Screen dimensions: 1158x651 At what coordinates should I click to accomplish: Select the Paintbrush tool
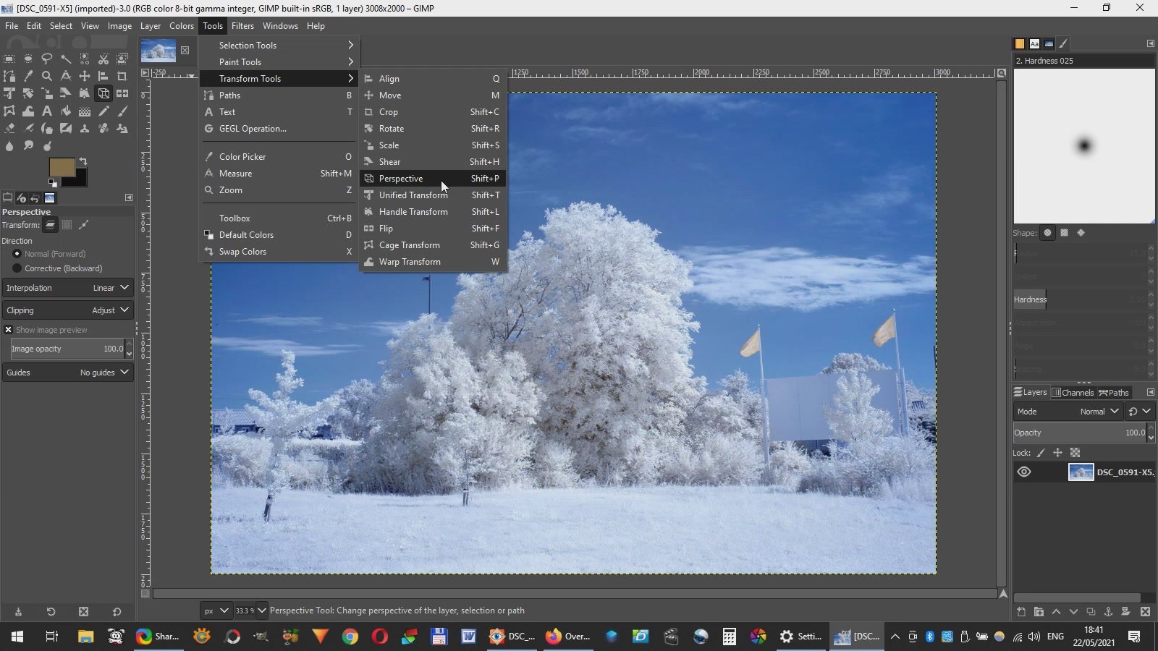tap(122, 110)
